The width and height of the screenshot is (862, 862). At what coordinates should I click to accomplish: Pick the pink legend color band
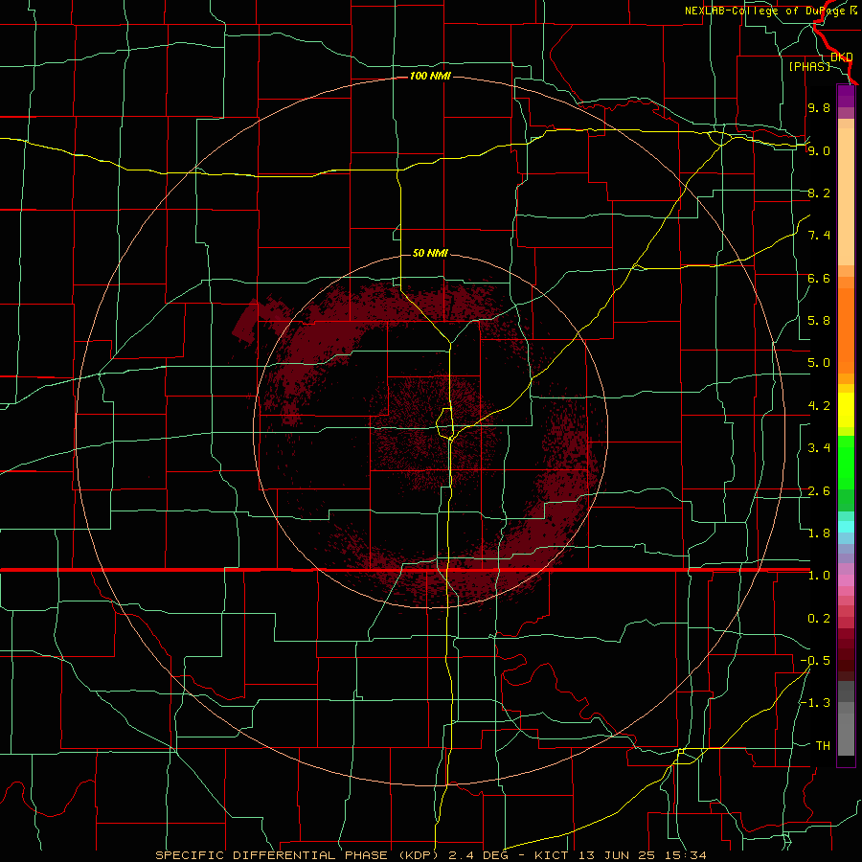[846, 580]
